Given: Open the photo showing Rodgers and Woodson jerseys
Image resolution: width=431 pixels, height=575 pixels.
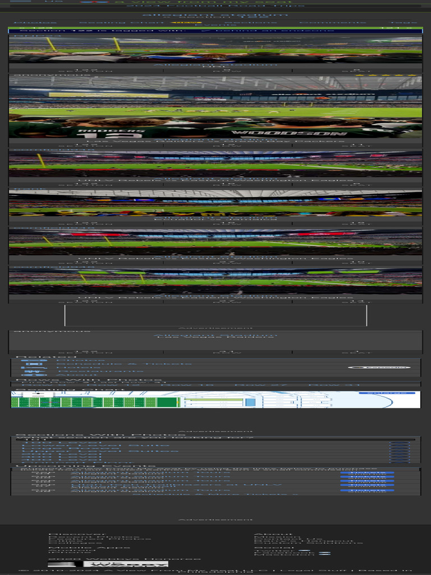Looking at the screenshot, I should tap(215, 107).
